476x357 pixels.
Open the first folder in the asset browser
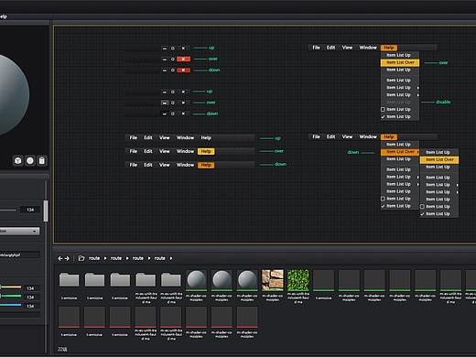(70, 280)
